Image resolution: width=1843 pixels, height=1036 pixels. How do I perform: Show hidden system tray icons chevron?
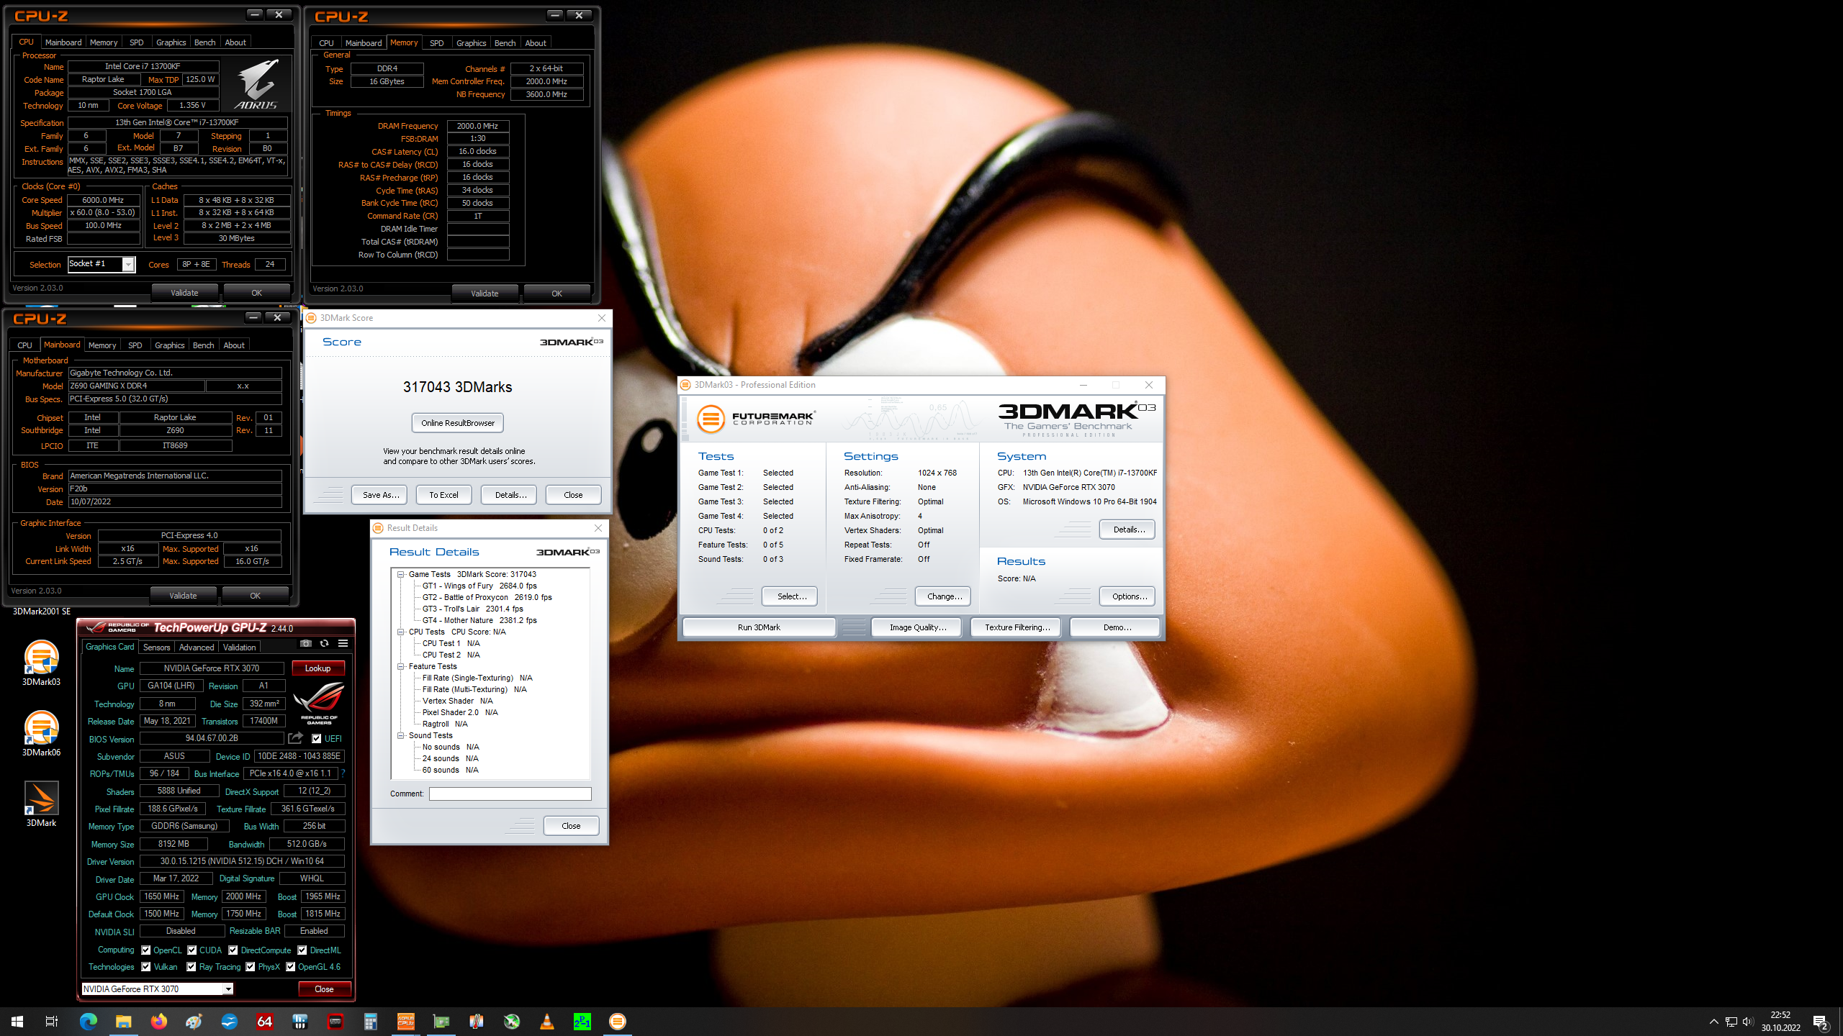(1714, 1022)
